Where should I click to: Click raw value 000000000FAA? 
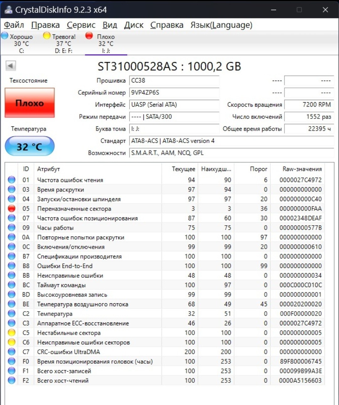(x=300, y=209)
